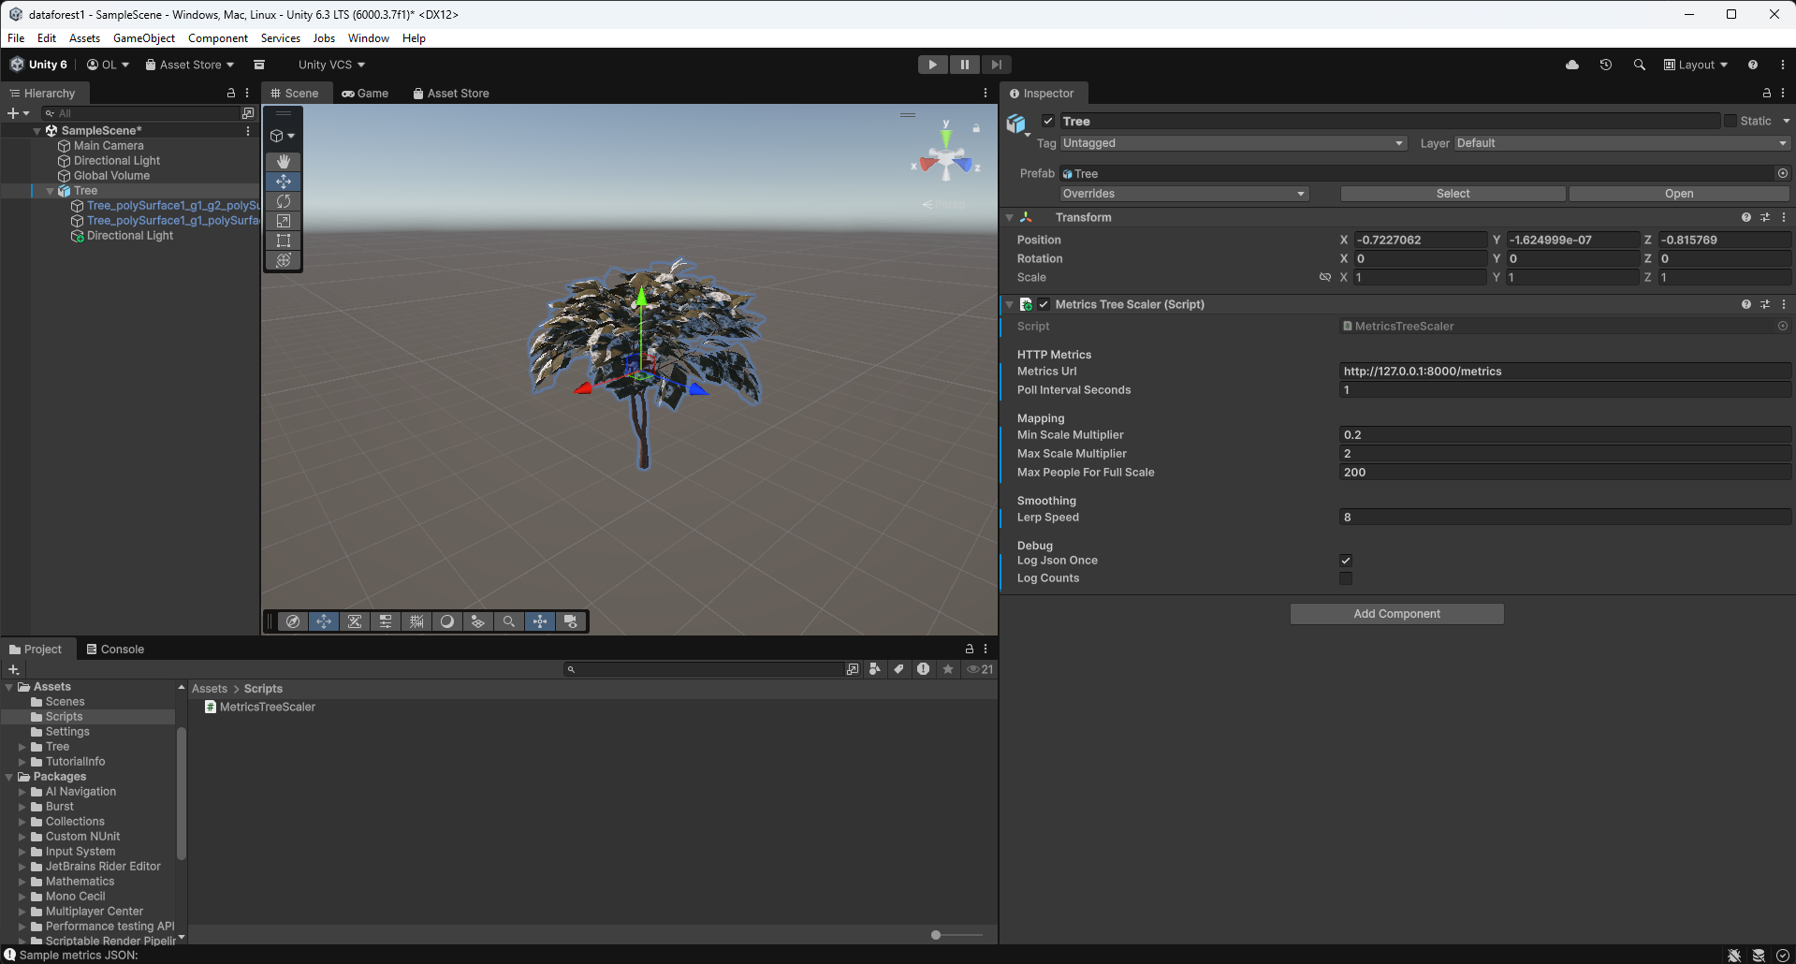Select the search magnifier in scene view toolbar
The image size is (1796, 964).
(x=509, y=621)
